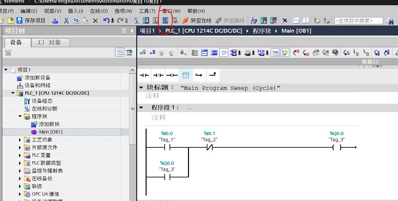Click the cut scissors icon

pyautogui.click(x=66, y=20)
